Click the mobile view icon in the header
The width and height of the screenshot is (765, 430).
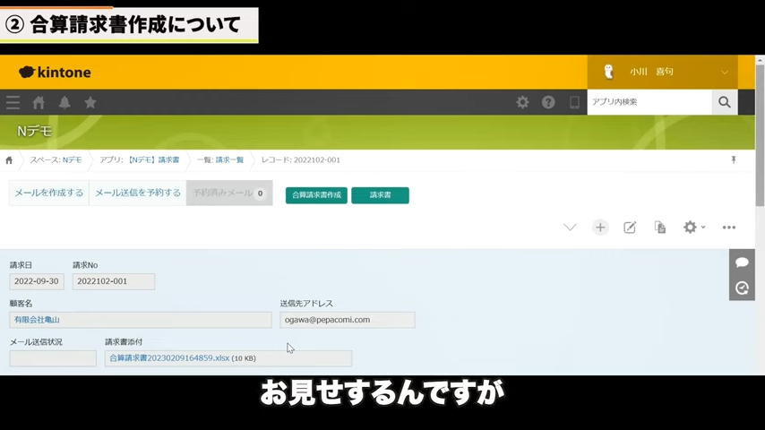point(574,102)
